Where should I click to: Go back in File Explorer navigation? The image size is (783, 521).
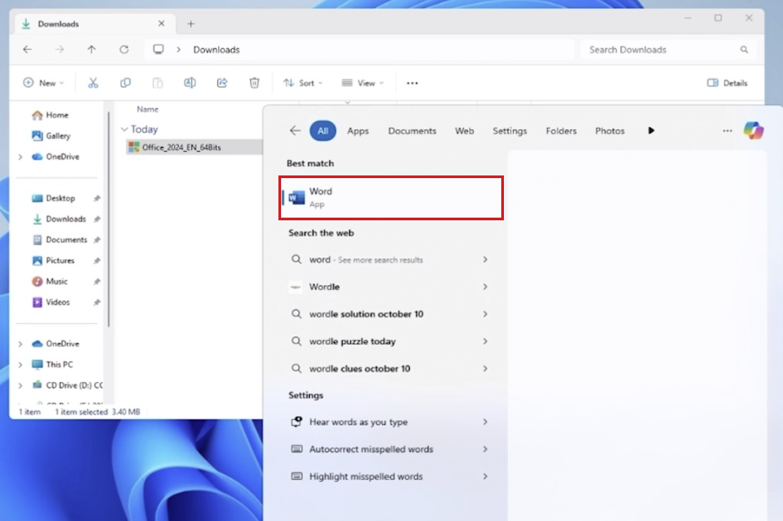coord(27,50)
